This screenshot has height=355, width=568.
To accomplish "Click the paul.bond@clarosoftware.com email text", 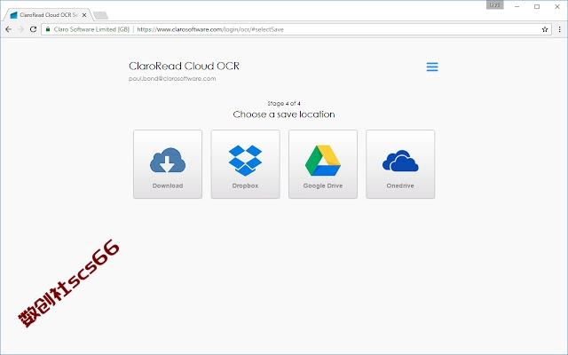I will point(172,79).
